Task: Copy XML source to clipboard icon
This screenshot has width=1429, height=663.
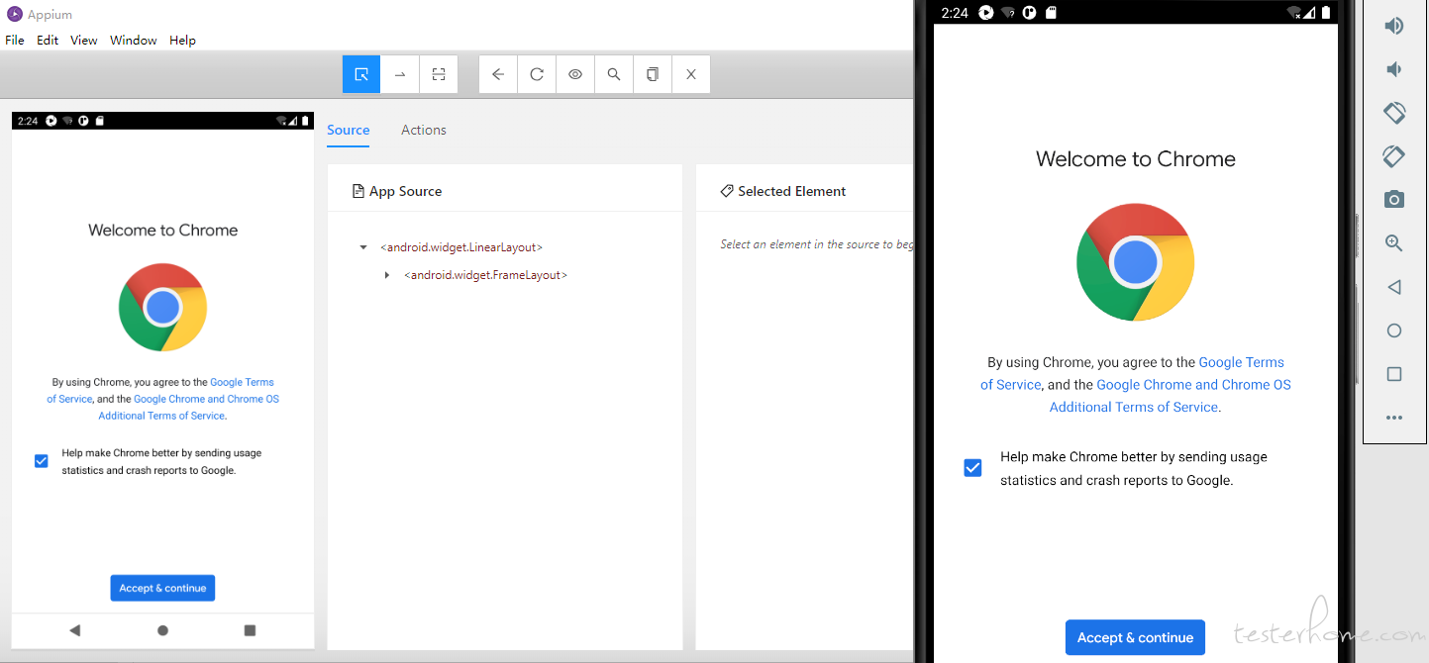Action: (x=653, y=74)
